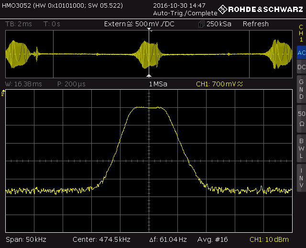Enable 50 Ω input termination
The width and height of the screenshot is (306, 248).
301,118
